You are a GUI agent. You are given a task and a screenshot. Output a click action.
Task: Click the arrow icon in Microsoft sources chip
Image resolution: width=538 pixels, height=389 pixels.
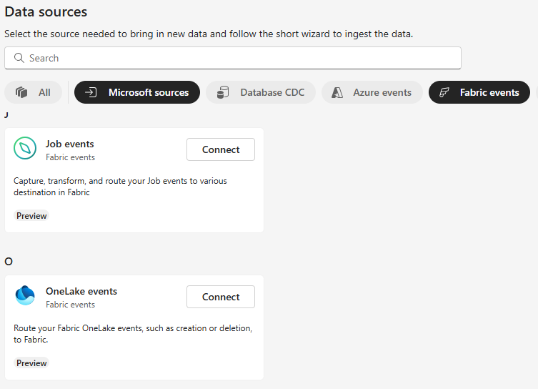coord(91,92)
